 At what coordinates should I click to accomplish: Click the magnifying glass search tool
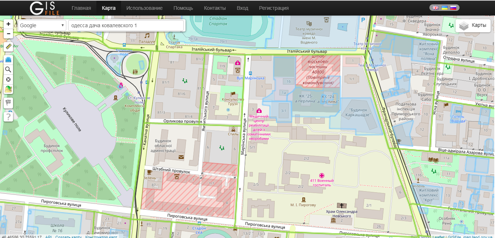(8, 70)
